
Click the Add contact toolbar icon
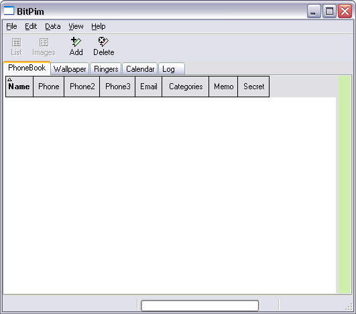click(x=76, y=42)
